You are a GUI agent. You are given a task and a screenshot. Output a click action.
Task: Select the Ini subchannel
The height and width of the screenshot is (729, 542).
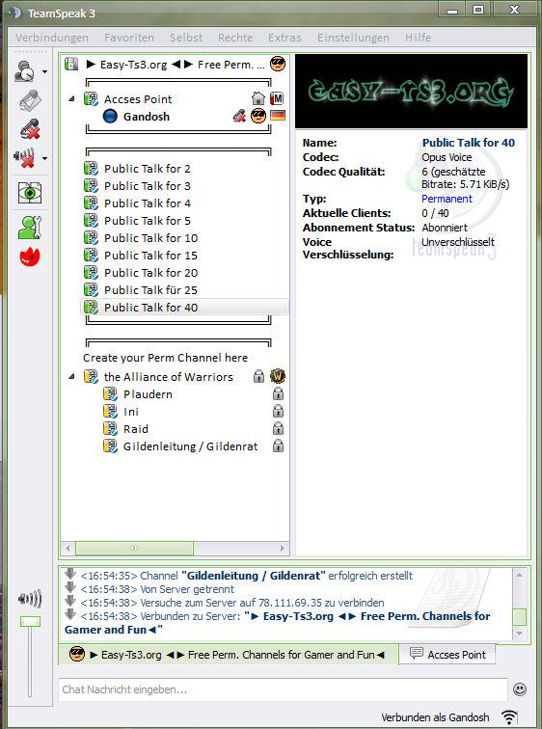[131, 412]
